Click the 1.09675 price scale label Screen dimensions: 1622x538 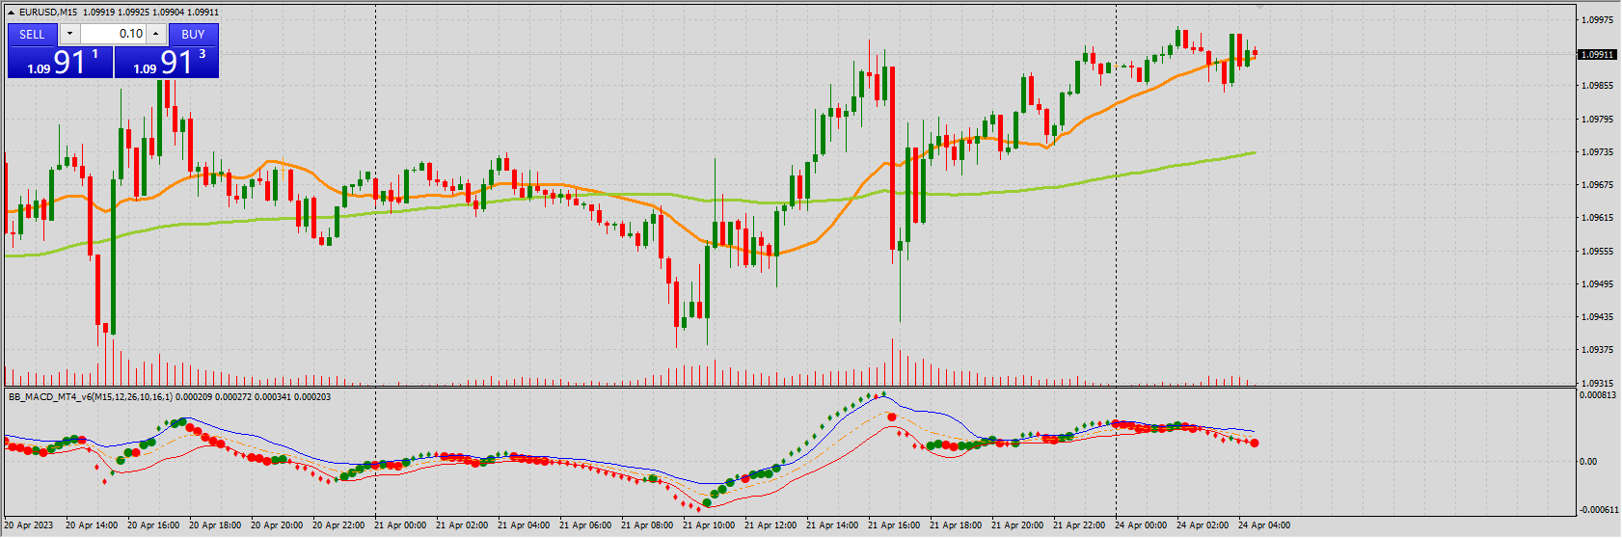pos(1598,185)
